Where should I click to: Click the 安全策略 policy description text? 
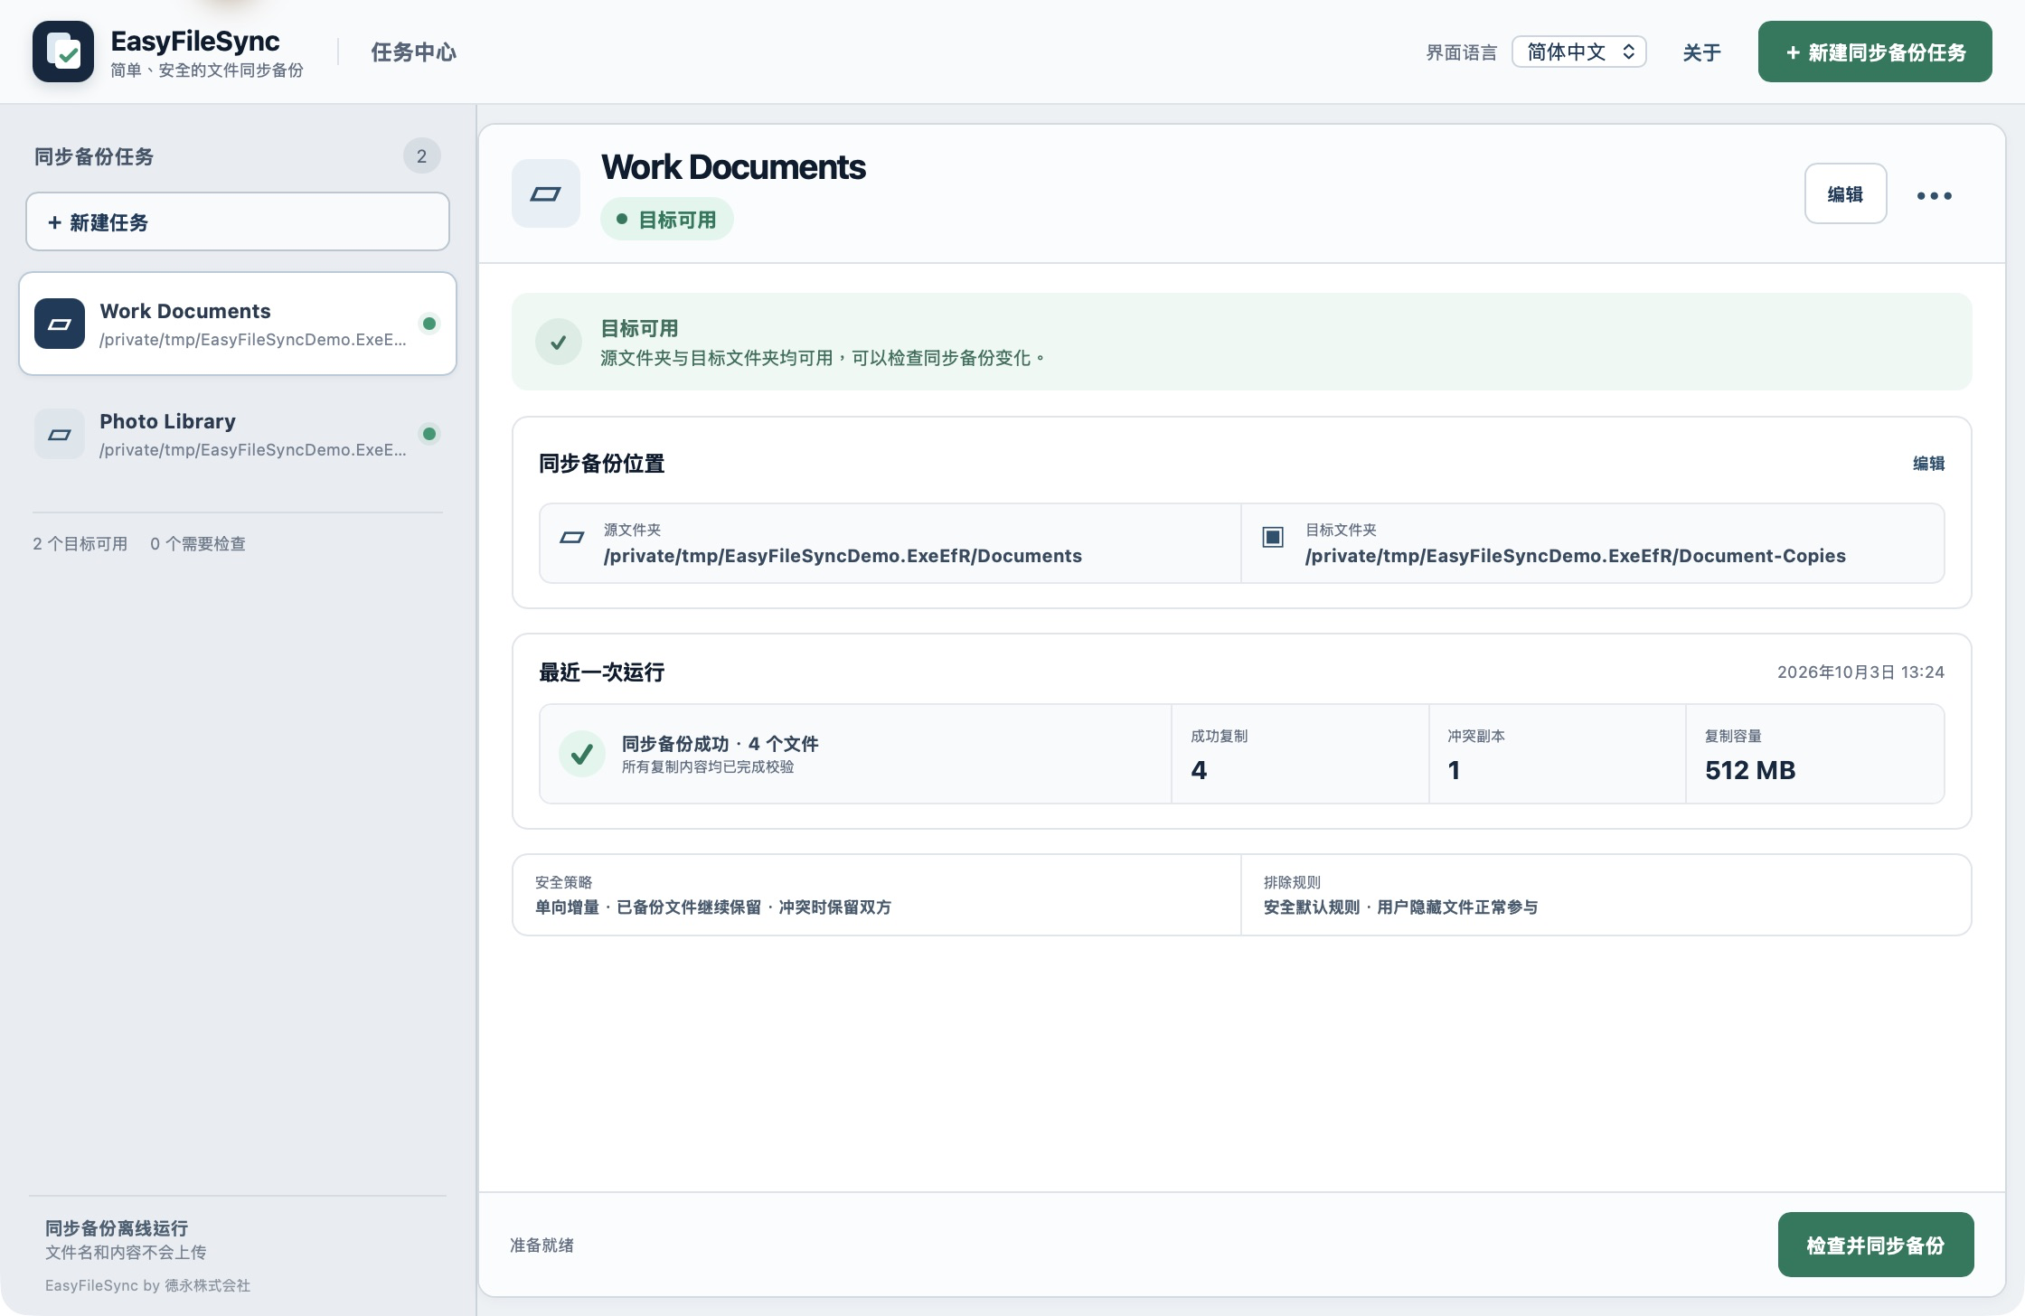tap(713, 907)
